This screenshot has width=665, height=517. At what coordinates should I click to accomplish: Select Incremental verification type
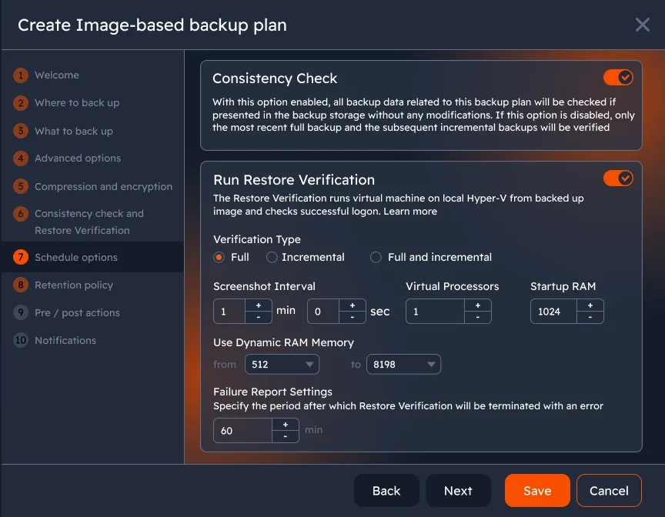[272, 257]
